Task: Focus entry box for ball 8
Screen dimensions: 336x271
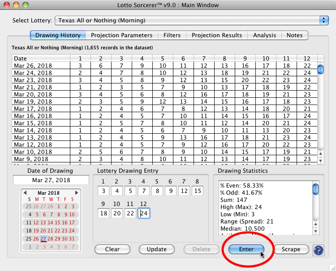Action: [198, 191]
